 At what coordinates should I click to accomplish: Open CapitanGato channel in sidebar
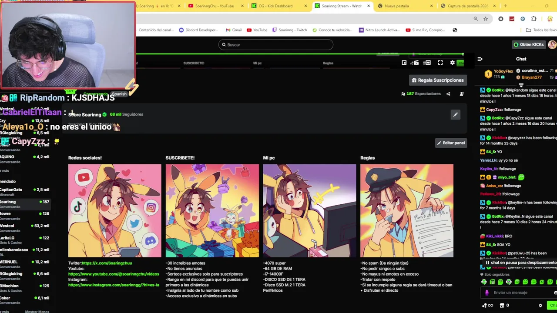point(25,192)
